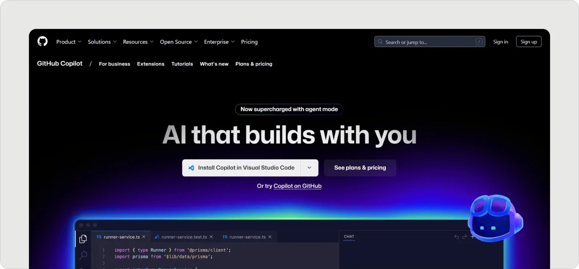This screenshot has width=579, height=269.
Task: Focus the Search or jump to field
Action: pos(430,42)
